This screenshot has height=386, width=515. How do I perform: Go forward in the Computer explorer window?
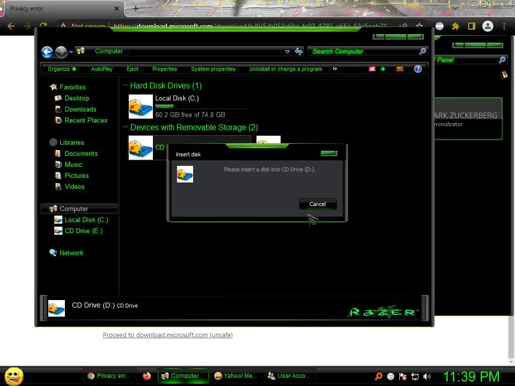click(61, 52)
